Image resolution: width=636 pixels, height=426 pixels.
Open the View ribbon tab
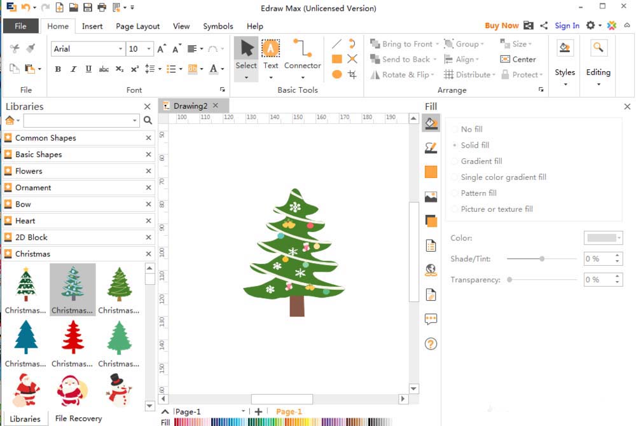(181, 26)
